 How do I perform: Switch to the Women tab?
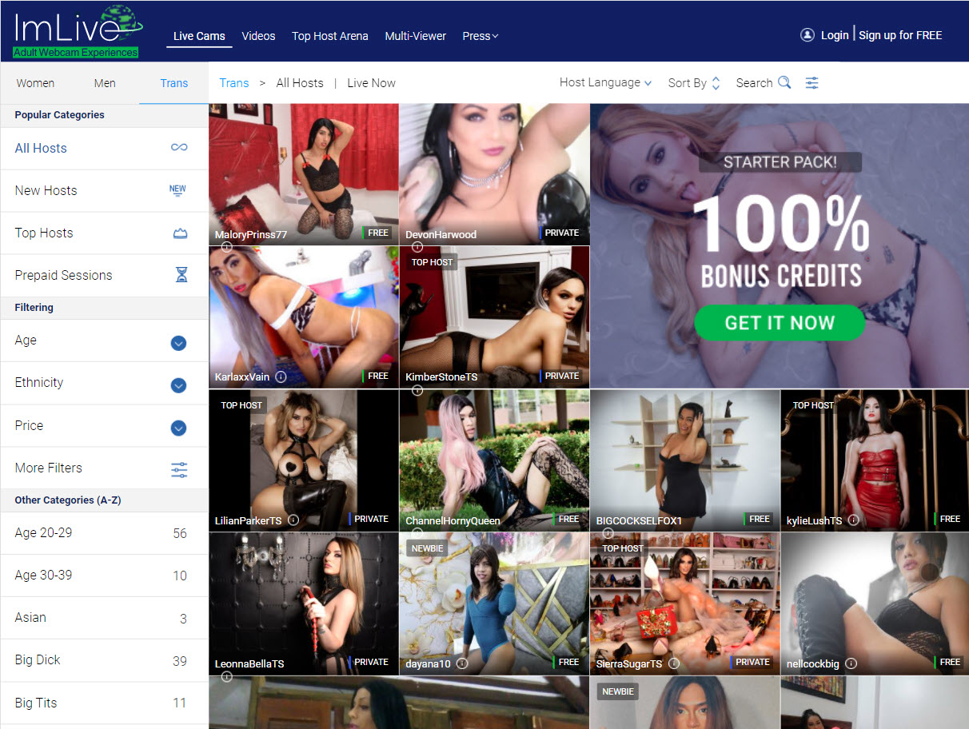[x=35, y=83]
